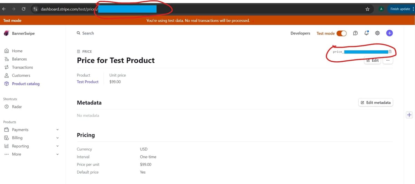Open the notifications bell icon
This screenshot has height=184, width=415.
pos(367,33)
